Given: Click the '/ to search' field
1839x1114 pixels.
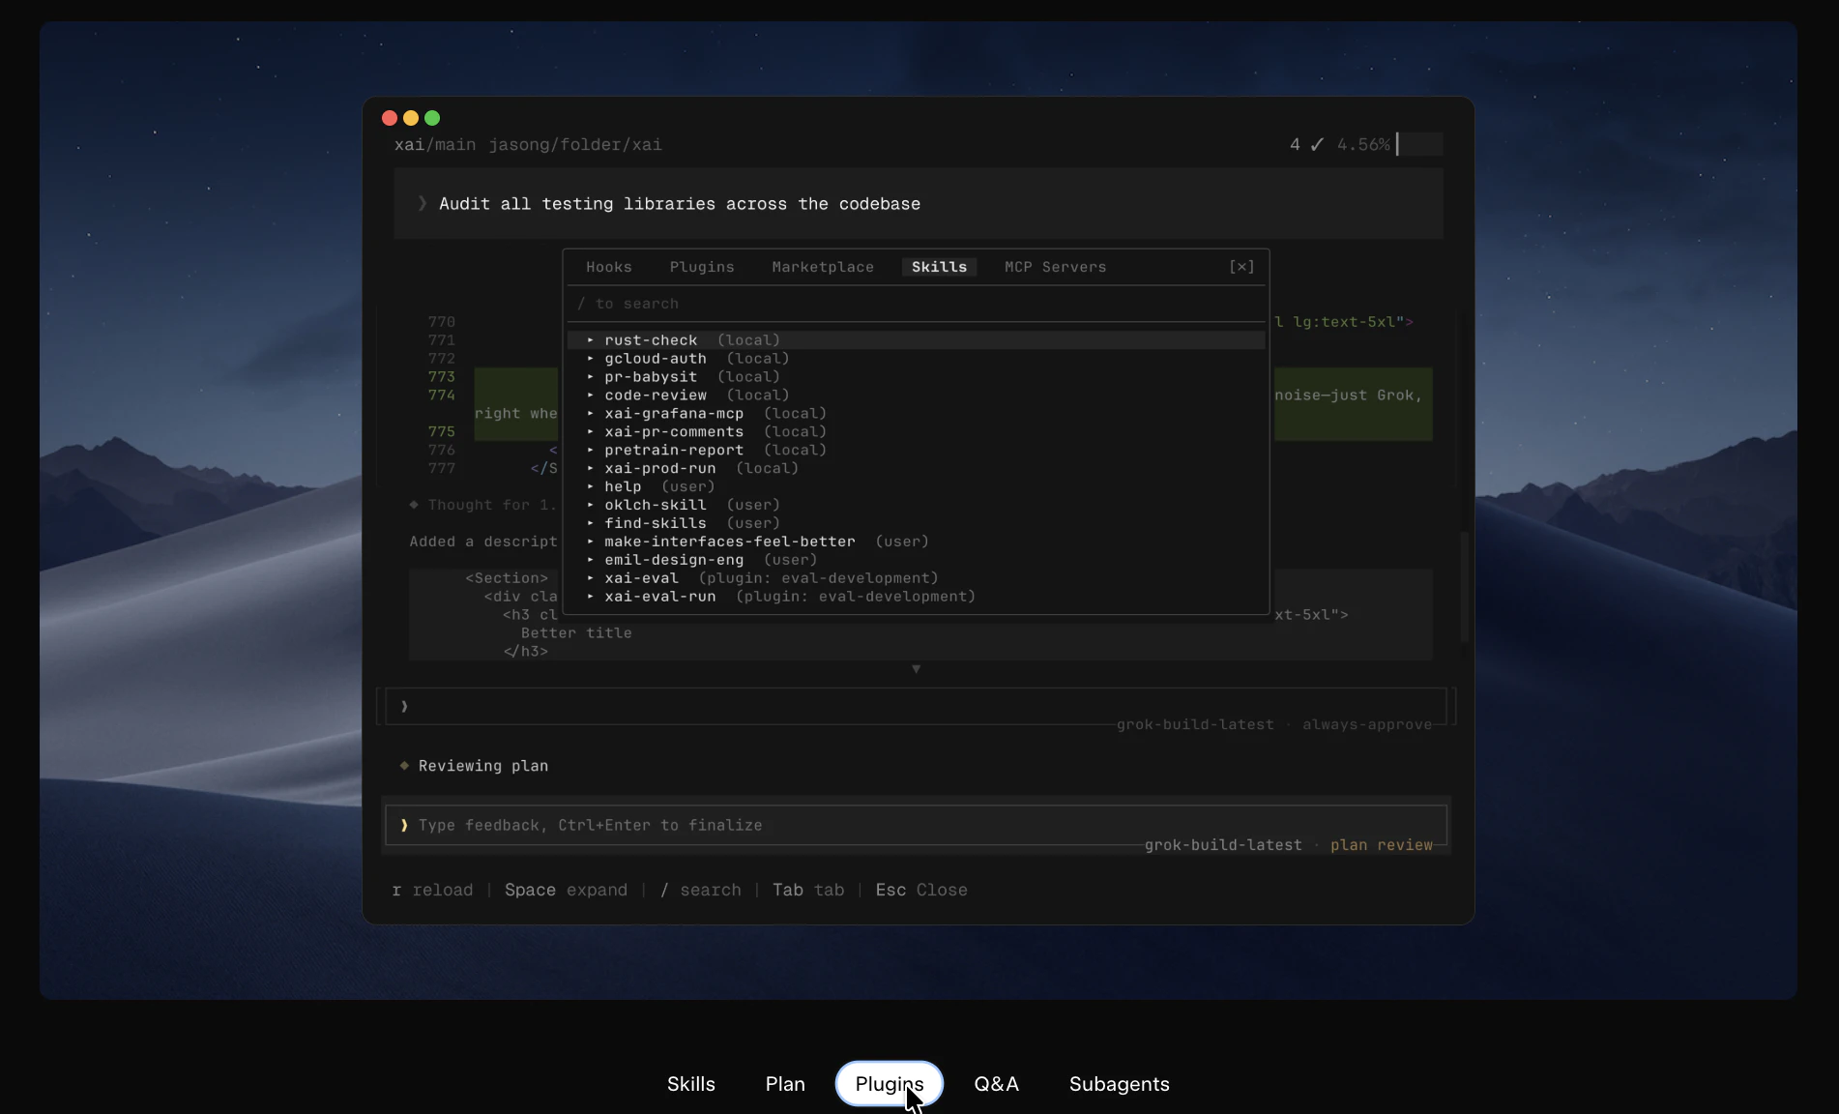Looking at the screenshot, I should tap(916, 304).
